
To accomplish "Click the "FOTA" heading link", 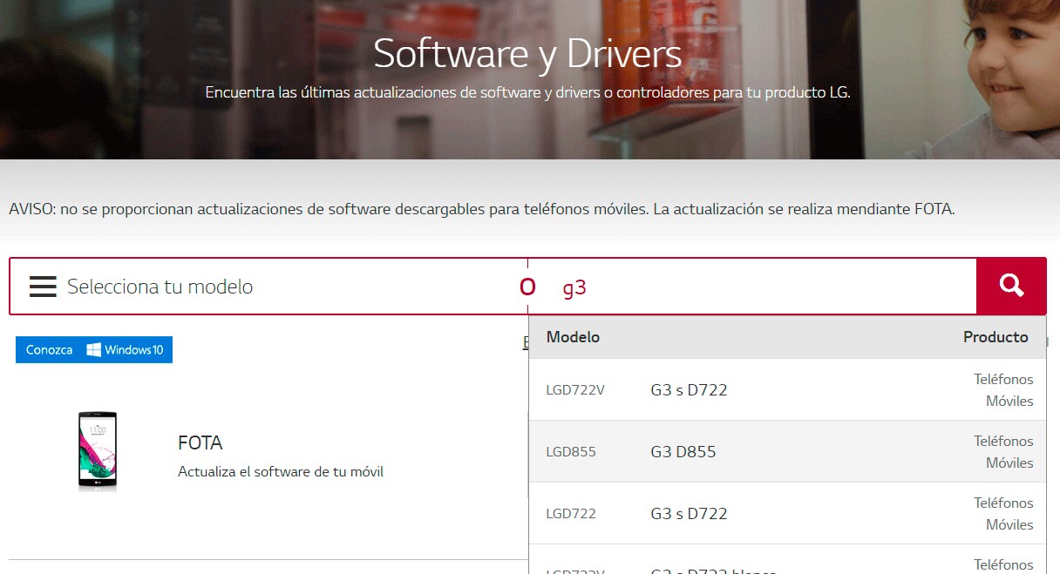I will [200, 442].
